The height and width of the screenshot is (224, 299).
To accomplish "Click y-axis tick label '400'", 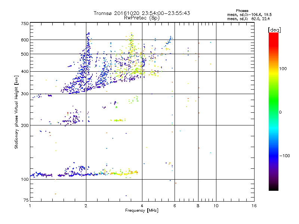I will point(25,72).
